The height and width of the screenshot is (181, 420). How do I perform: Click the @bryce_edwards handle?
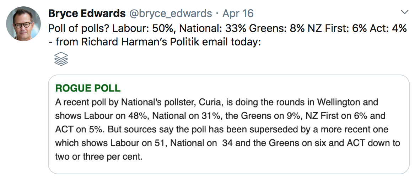170,13
